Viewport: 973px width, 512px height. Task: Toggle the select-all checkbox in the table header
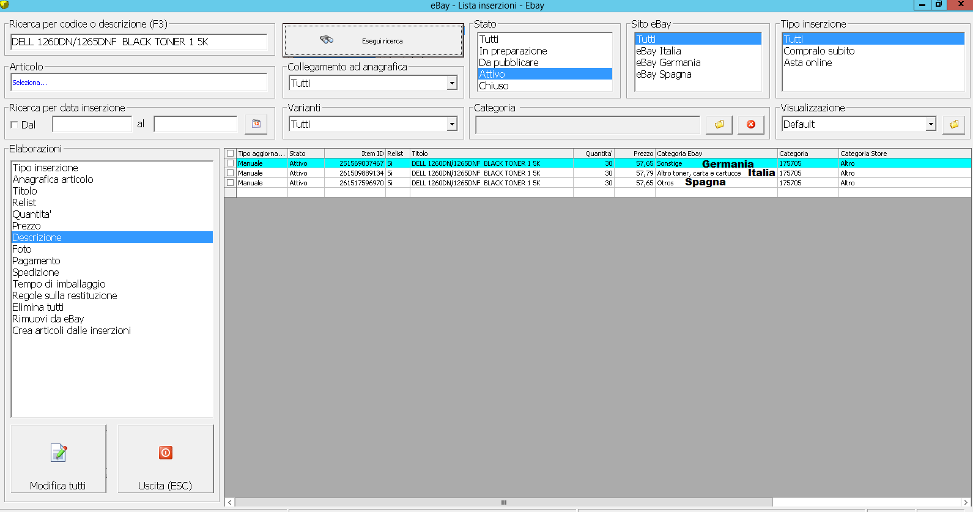(x=231, y=154)
